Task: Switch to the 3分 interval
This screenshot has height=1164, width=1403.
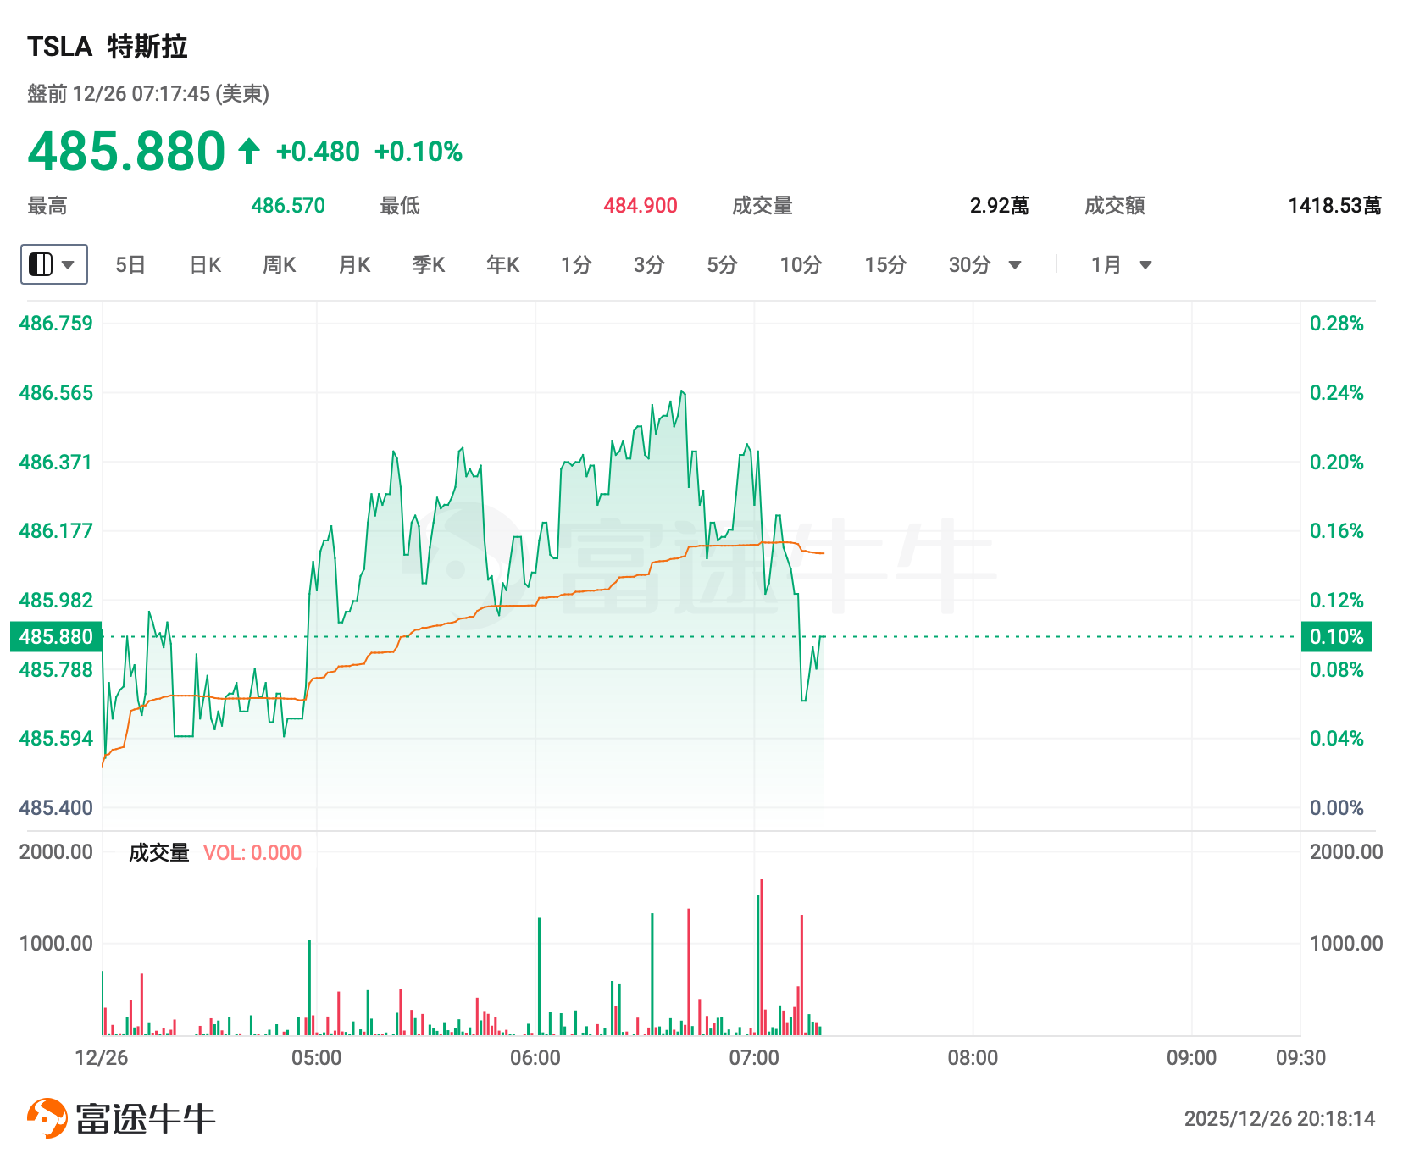Action: [x=649, y=265]
